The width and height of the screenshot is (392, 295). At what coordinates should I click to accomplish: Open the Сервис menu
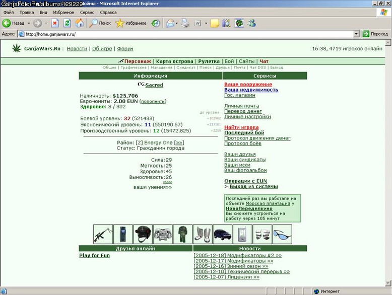[87, 12]
